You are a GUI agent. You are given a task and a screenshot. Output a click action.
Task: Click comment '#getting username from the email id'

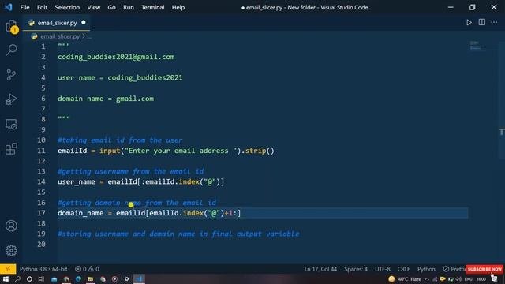tap(131, 172)
